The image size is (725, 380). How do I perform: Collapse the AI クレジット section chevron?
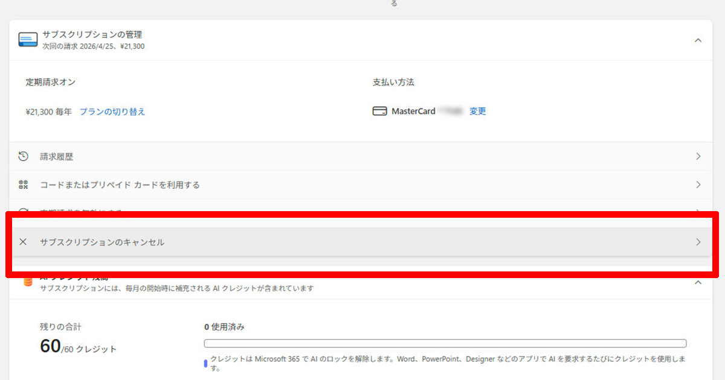tap(698, 282)
